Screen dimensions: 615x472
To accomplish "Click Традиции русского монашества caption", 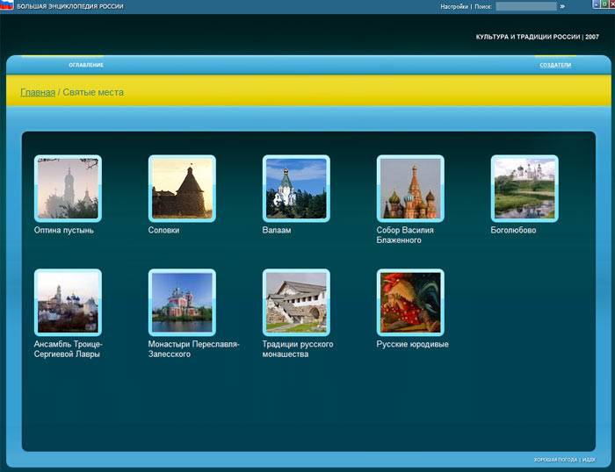I will pyautogui.click(x=298, y=349).
